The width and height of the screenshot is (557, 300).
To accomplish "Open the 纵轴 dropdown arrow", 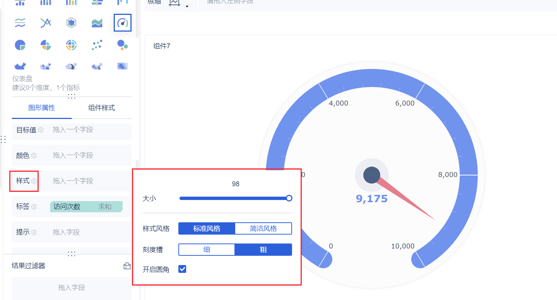I will (x=187, y=6).
